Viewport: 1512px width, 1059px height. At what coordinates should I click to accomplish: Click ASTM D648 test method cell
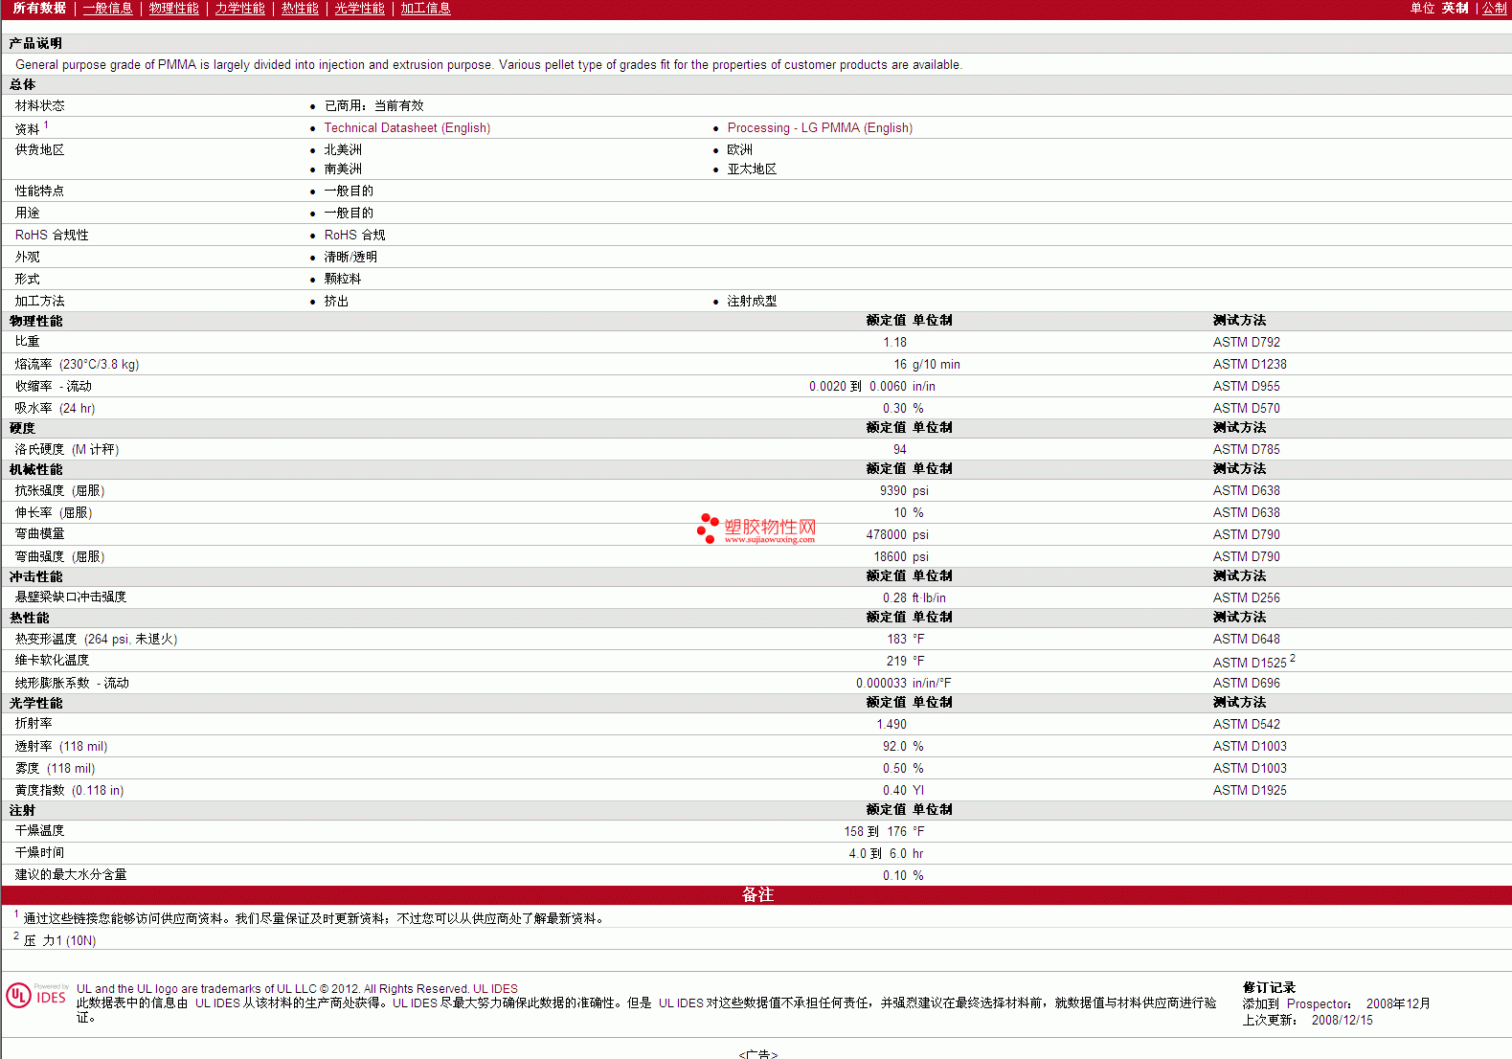pos(1246,640)
